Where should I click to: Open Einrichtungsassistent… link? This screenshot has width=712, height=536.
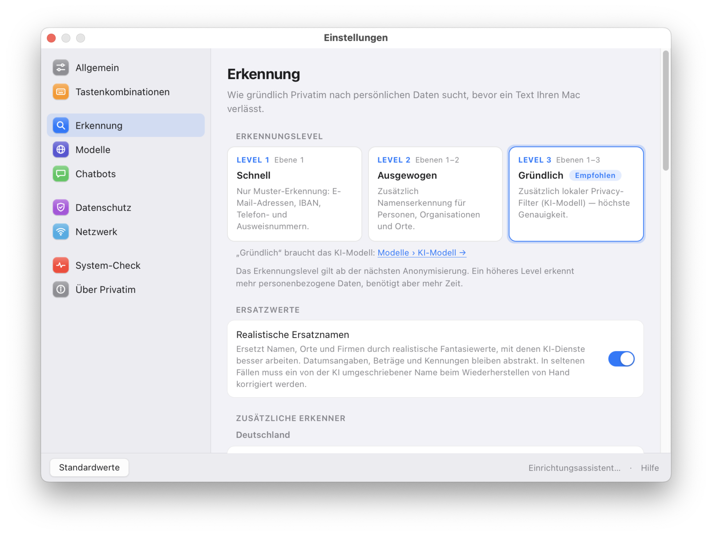pyautogui.click(x=574, y=468)
